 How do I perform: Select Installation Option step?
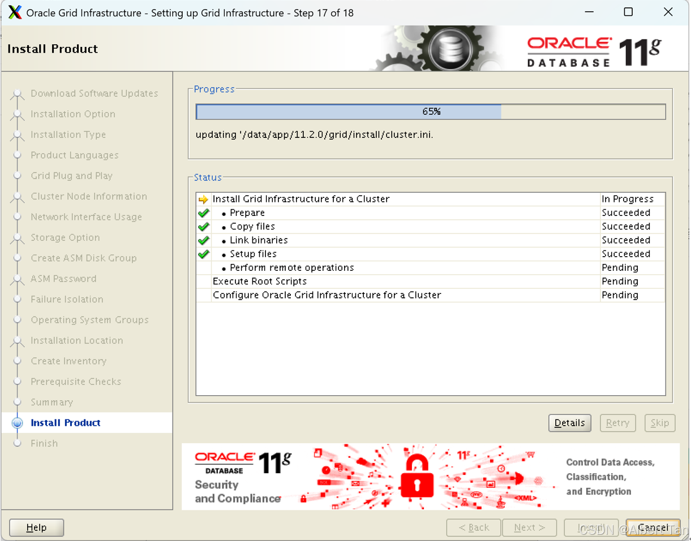pyautogui.click(x=73, y=114)
